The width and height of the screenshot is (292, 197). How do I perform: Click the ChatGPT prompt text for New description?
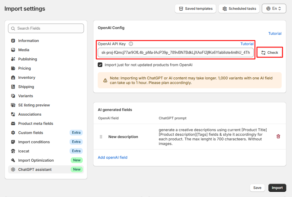(x=213, y=137)
